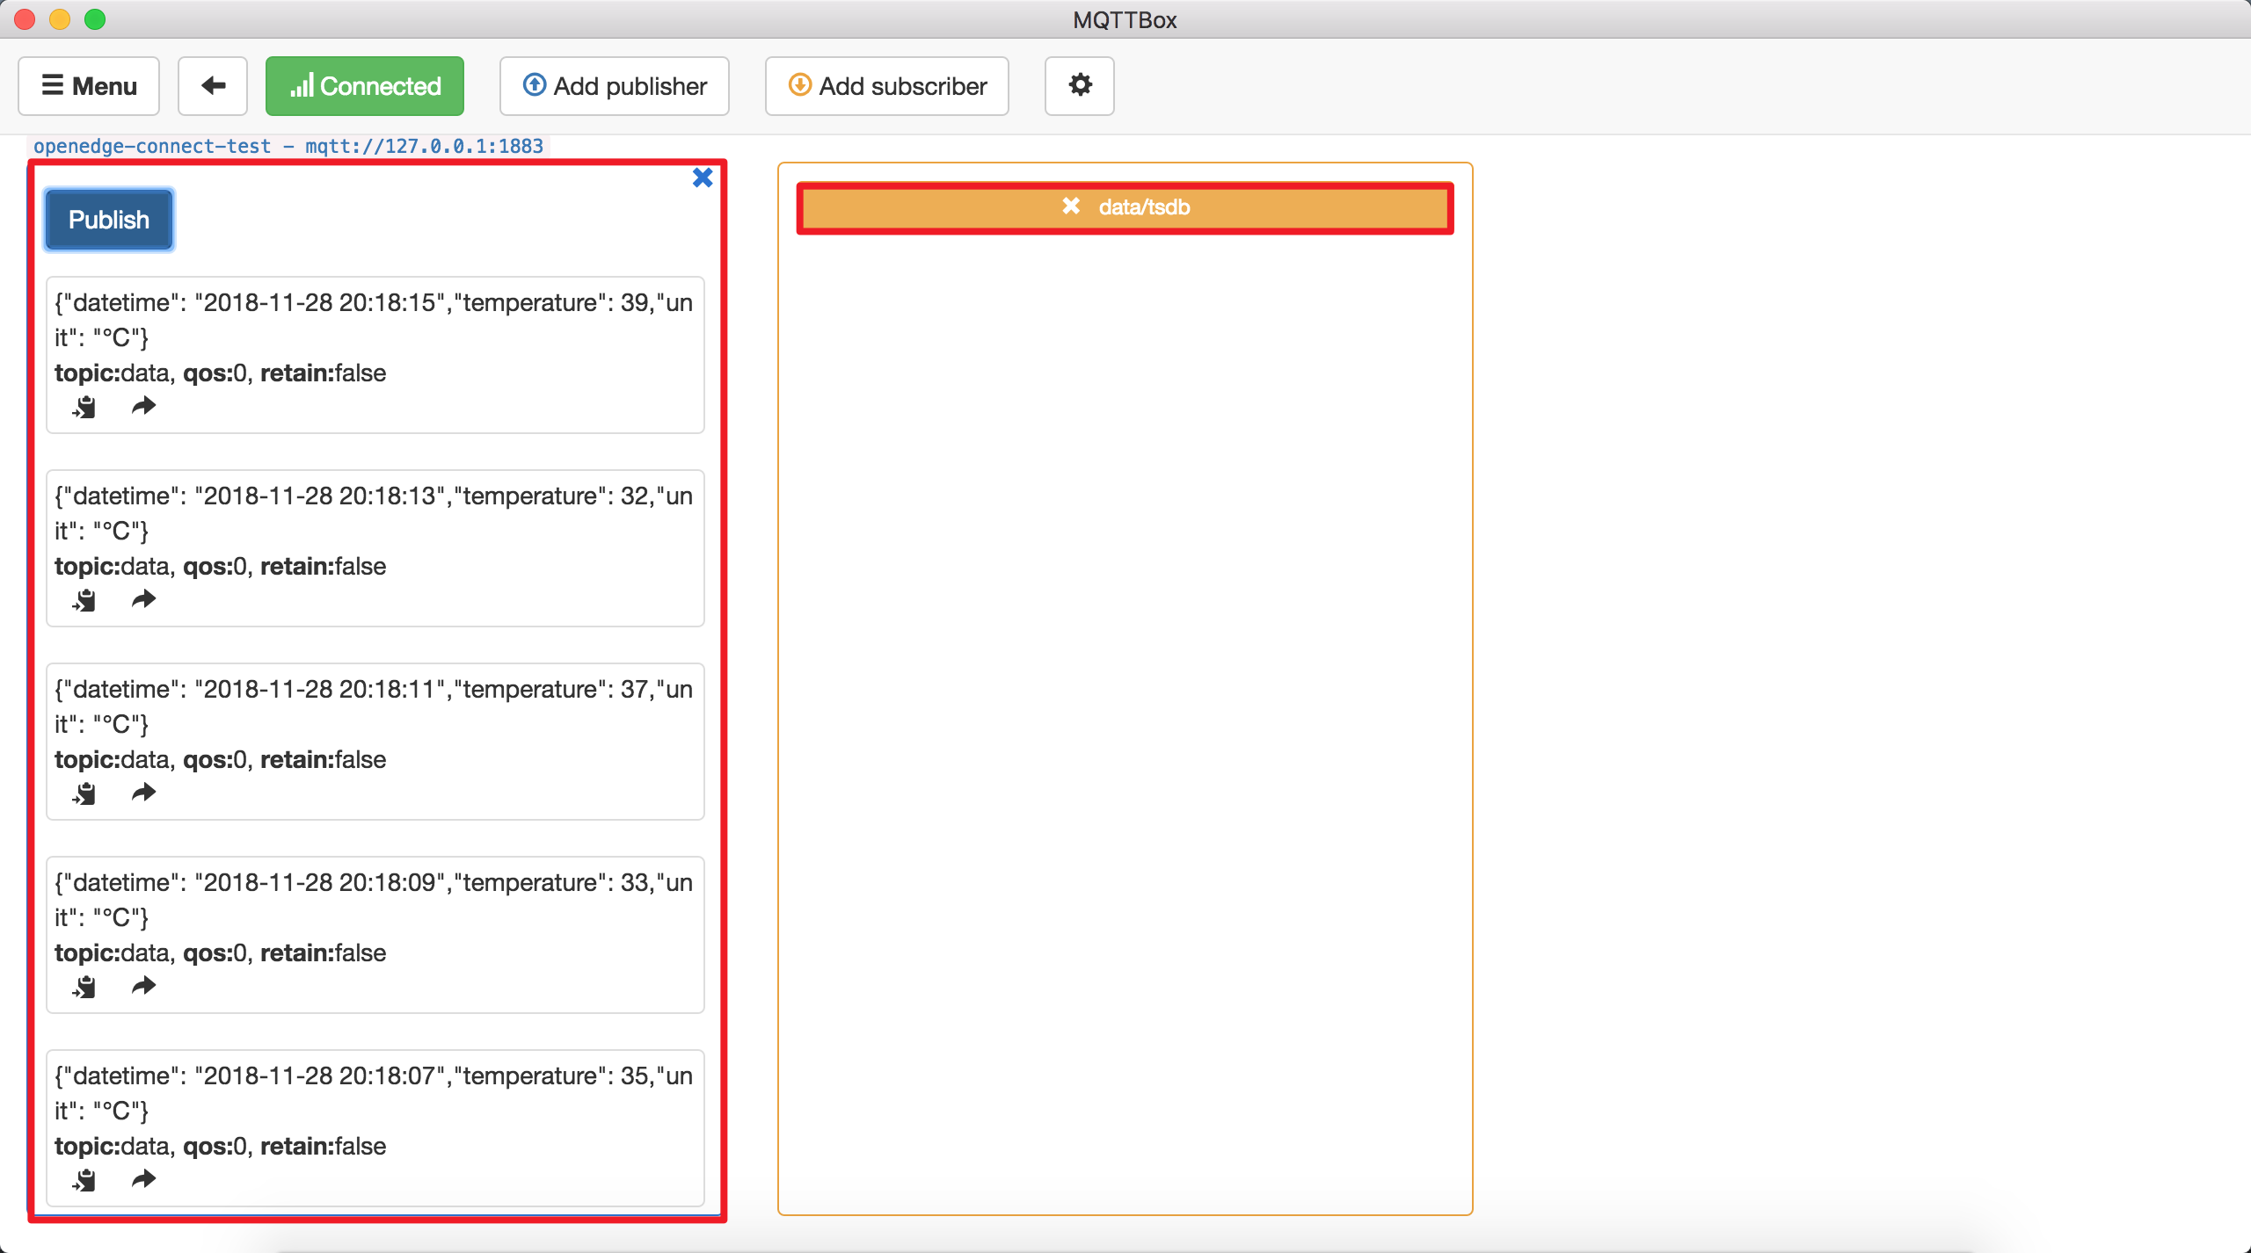Viewport: 2251px width, 1253px height.
Task: Click the Publish button
Action: tap(110, 218)
